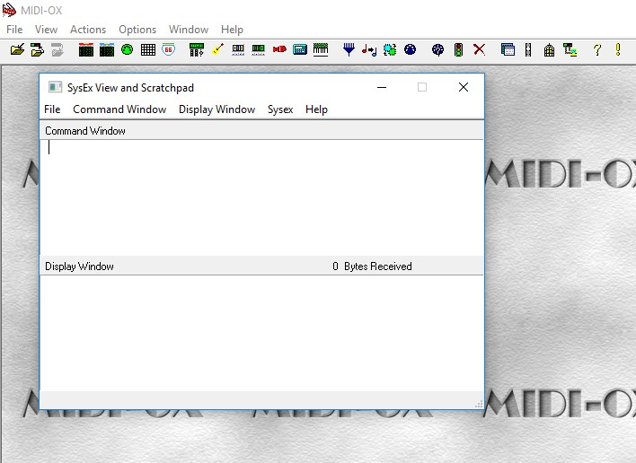This screenshot has width=636, height=463.
Task: Click the grayed-out save profile icon
Action: [57, 50]
